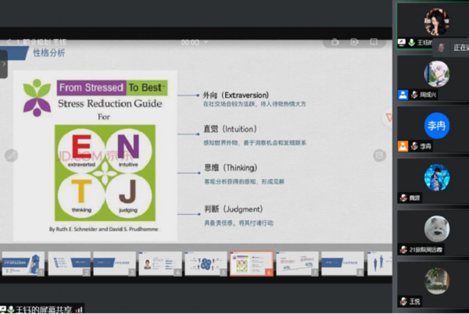Click blue user icon beside 周成兴
This screenshot has height=314, width=469.
click(x=403, y=95)
